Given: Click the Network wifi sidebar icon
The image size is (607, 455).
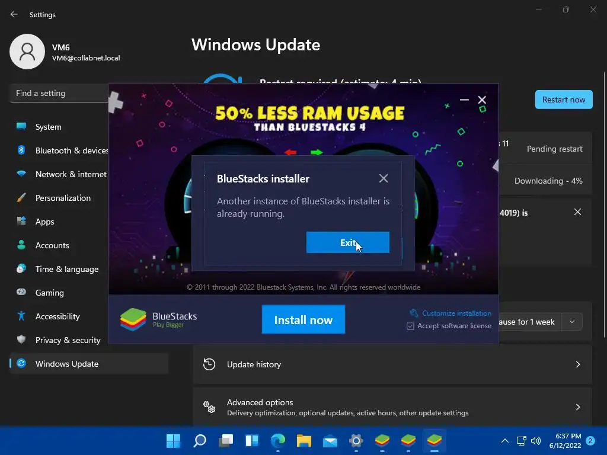Looking at the screenshot, I should pyautogui.click(x=21, y=174).
